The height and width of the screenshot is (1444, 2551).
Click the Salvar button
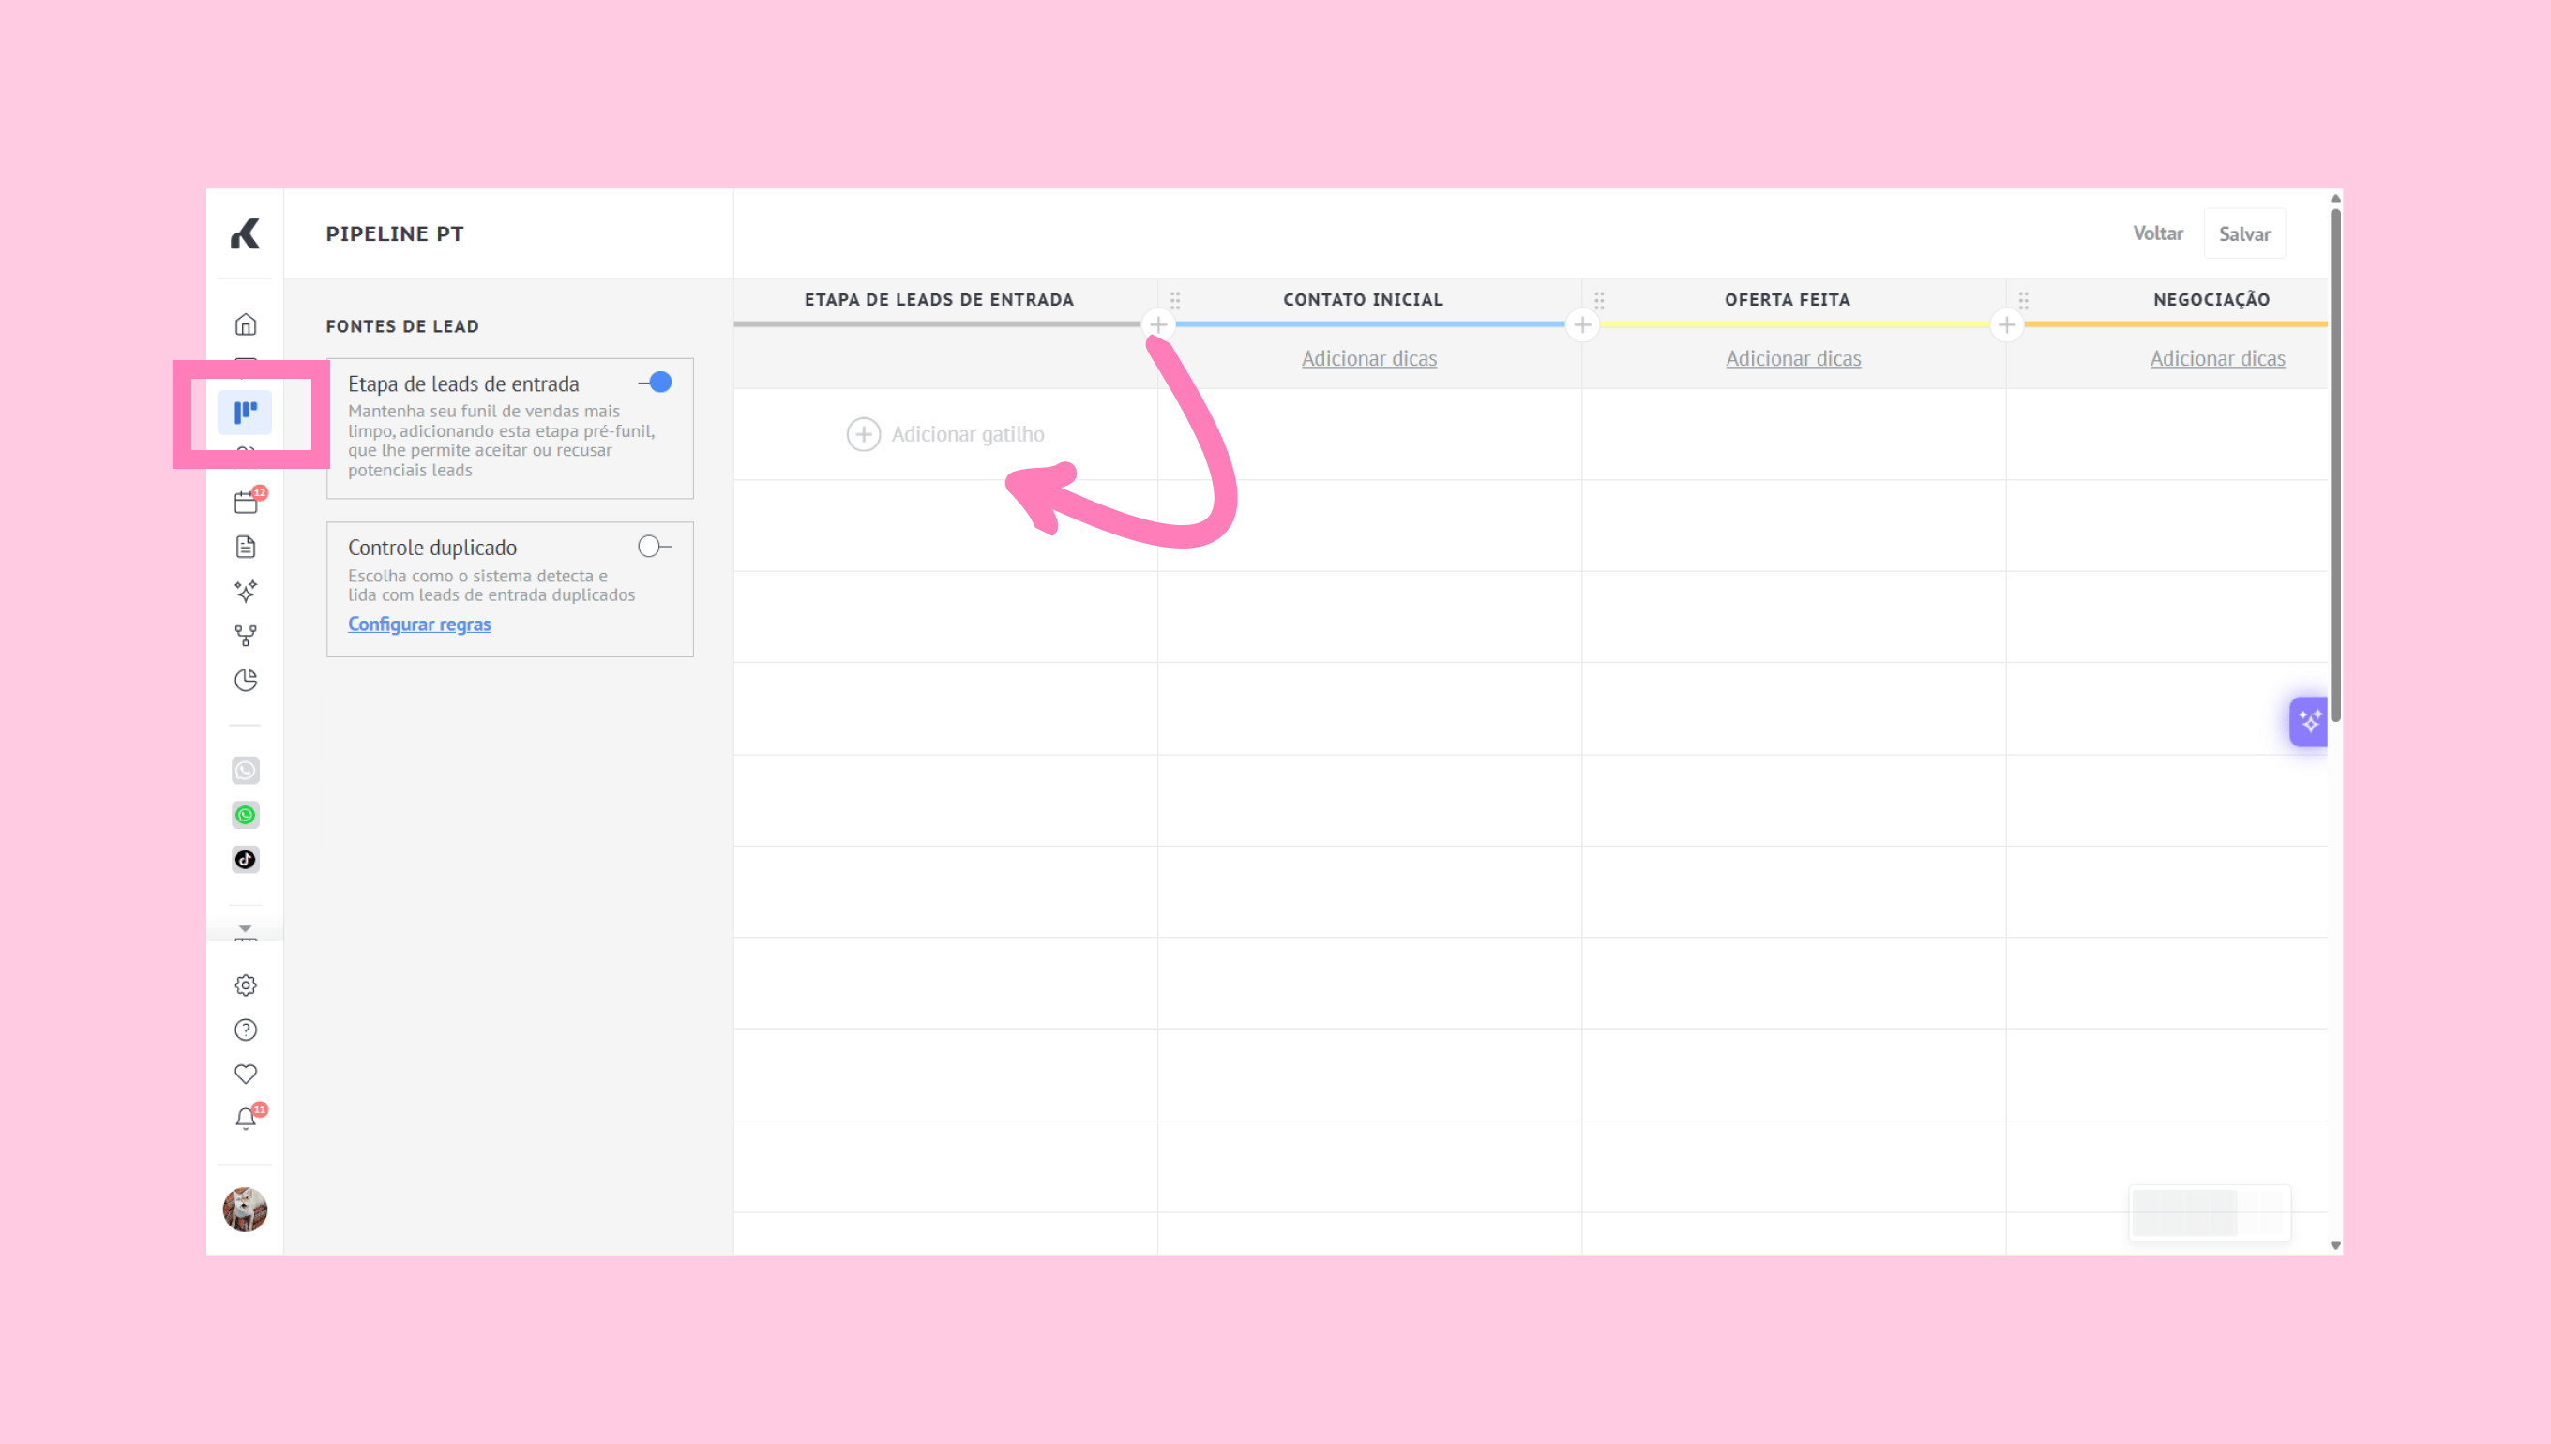click(2243, 234)
